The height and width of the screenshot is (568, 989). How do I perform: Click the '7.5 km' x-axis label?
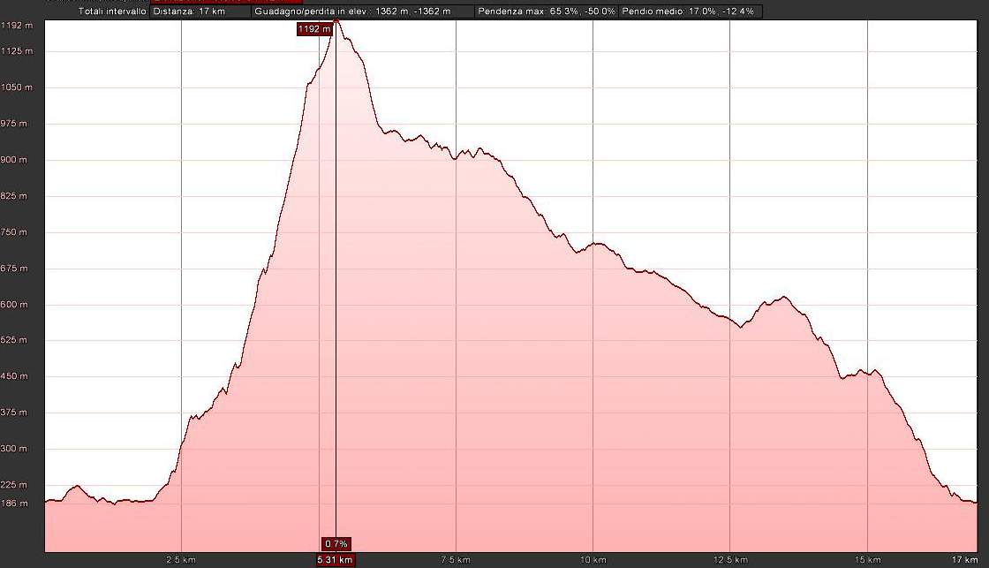point(456,560)
